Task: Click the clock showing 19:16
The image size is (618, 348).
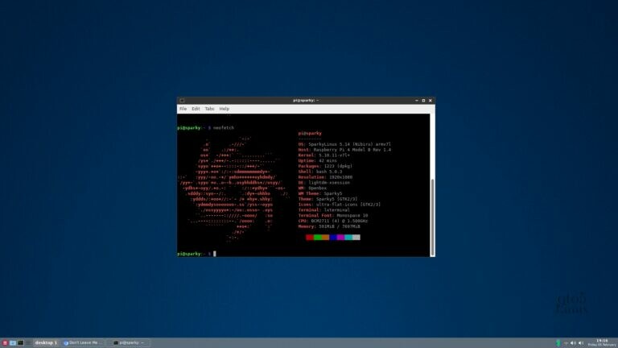Action: (601, 342)
